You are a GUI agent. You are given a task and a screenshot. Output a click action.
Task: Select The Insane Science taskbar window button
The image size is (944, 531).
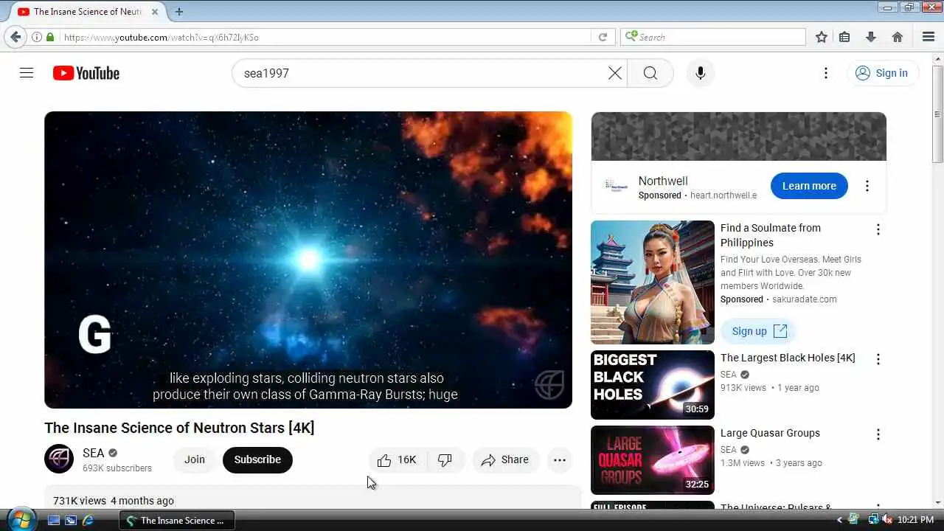177,520
